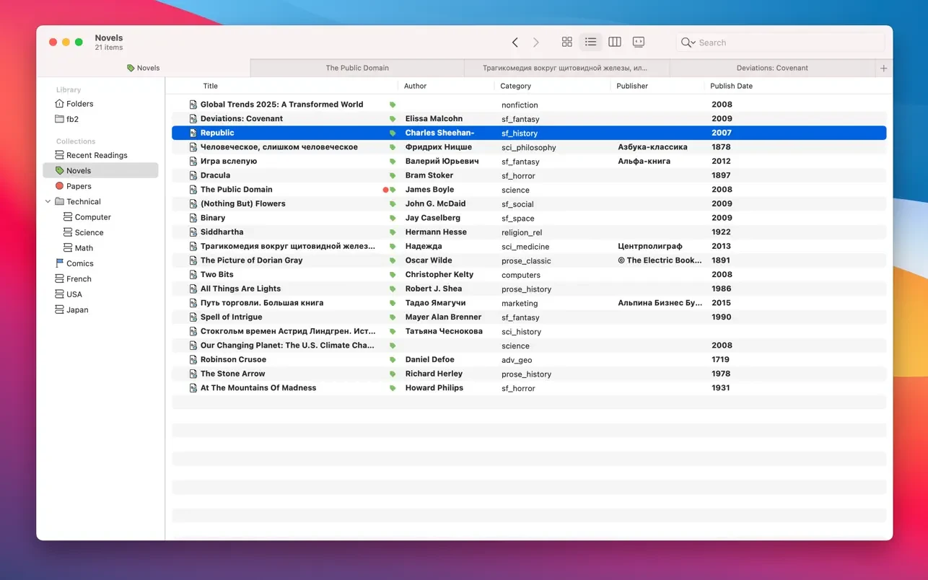Open the Recent Readings collection
The width and height of the screenshot is (928, 580).
[x=96, y=155]
